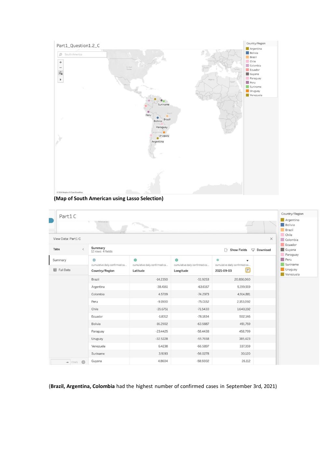Click Argentina swatch in top map legend
Screen dimensions: 323x457
248,49
